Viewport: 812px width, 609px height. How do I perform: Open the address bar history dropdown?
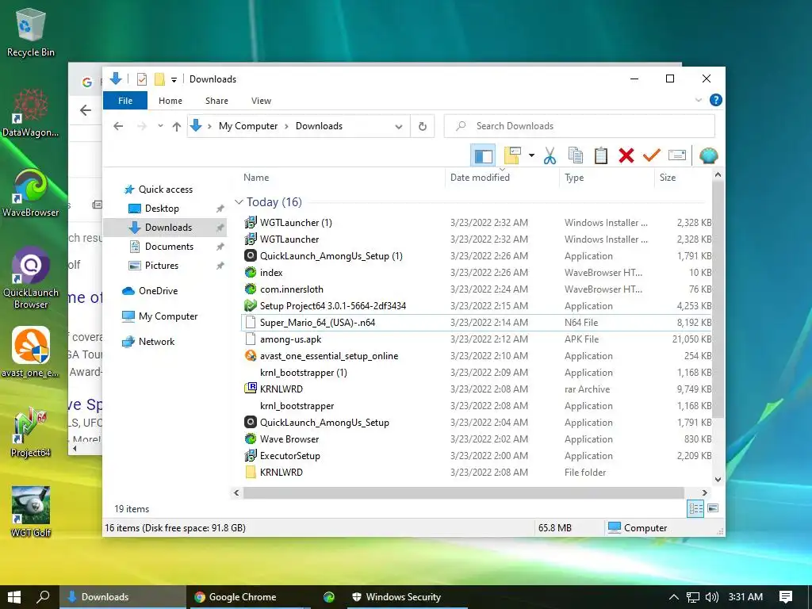point(399,126)
